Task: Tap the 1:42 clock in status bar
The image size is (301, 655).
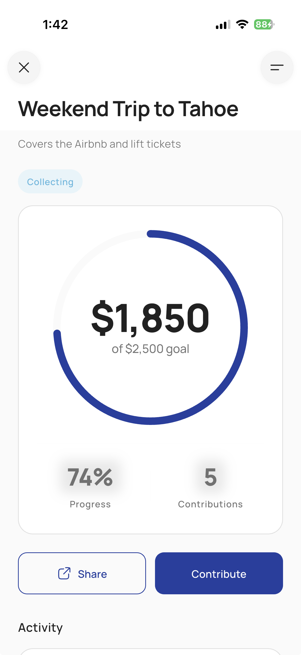Action: (x=55, y=25)
